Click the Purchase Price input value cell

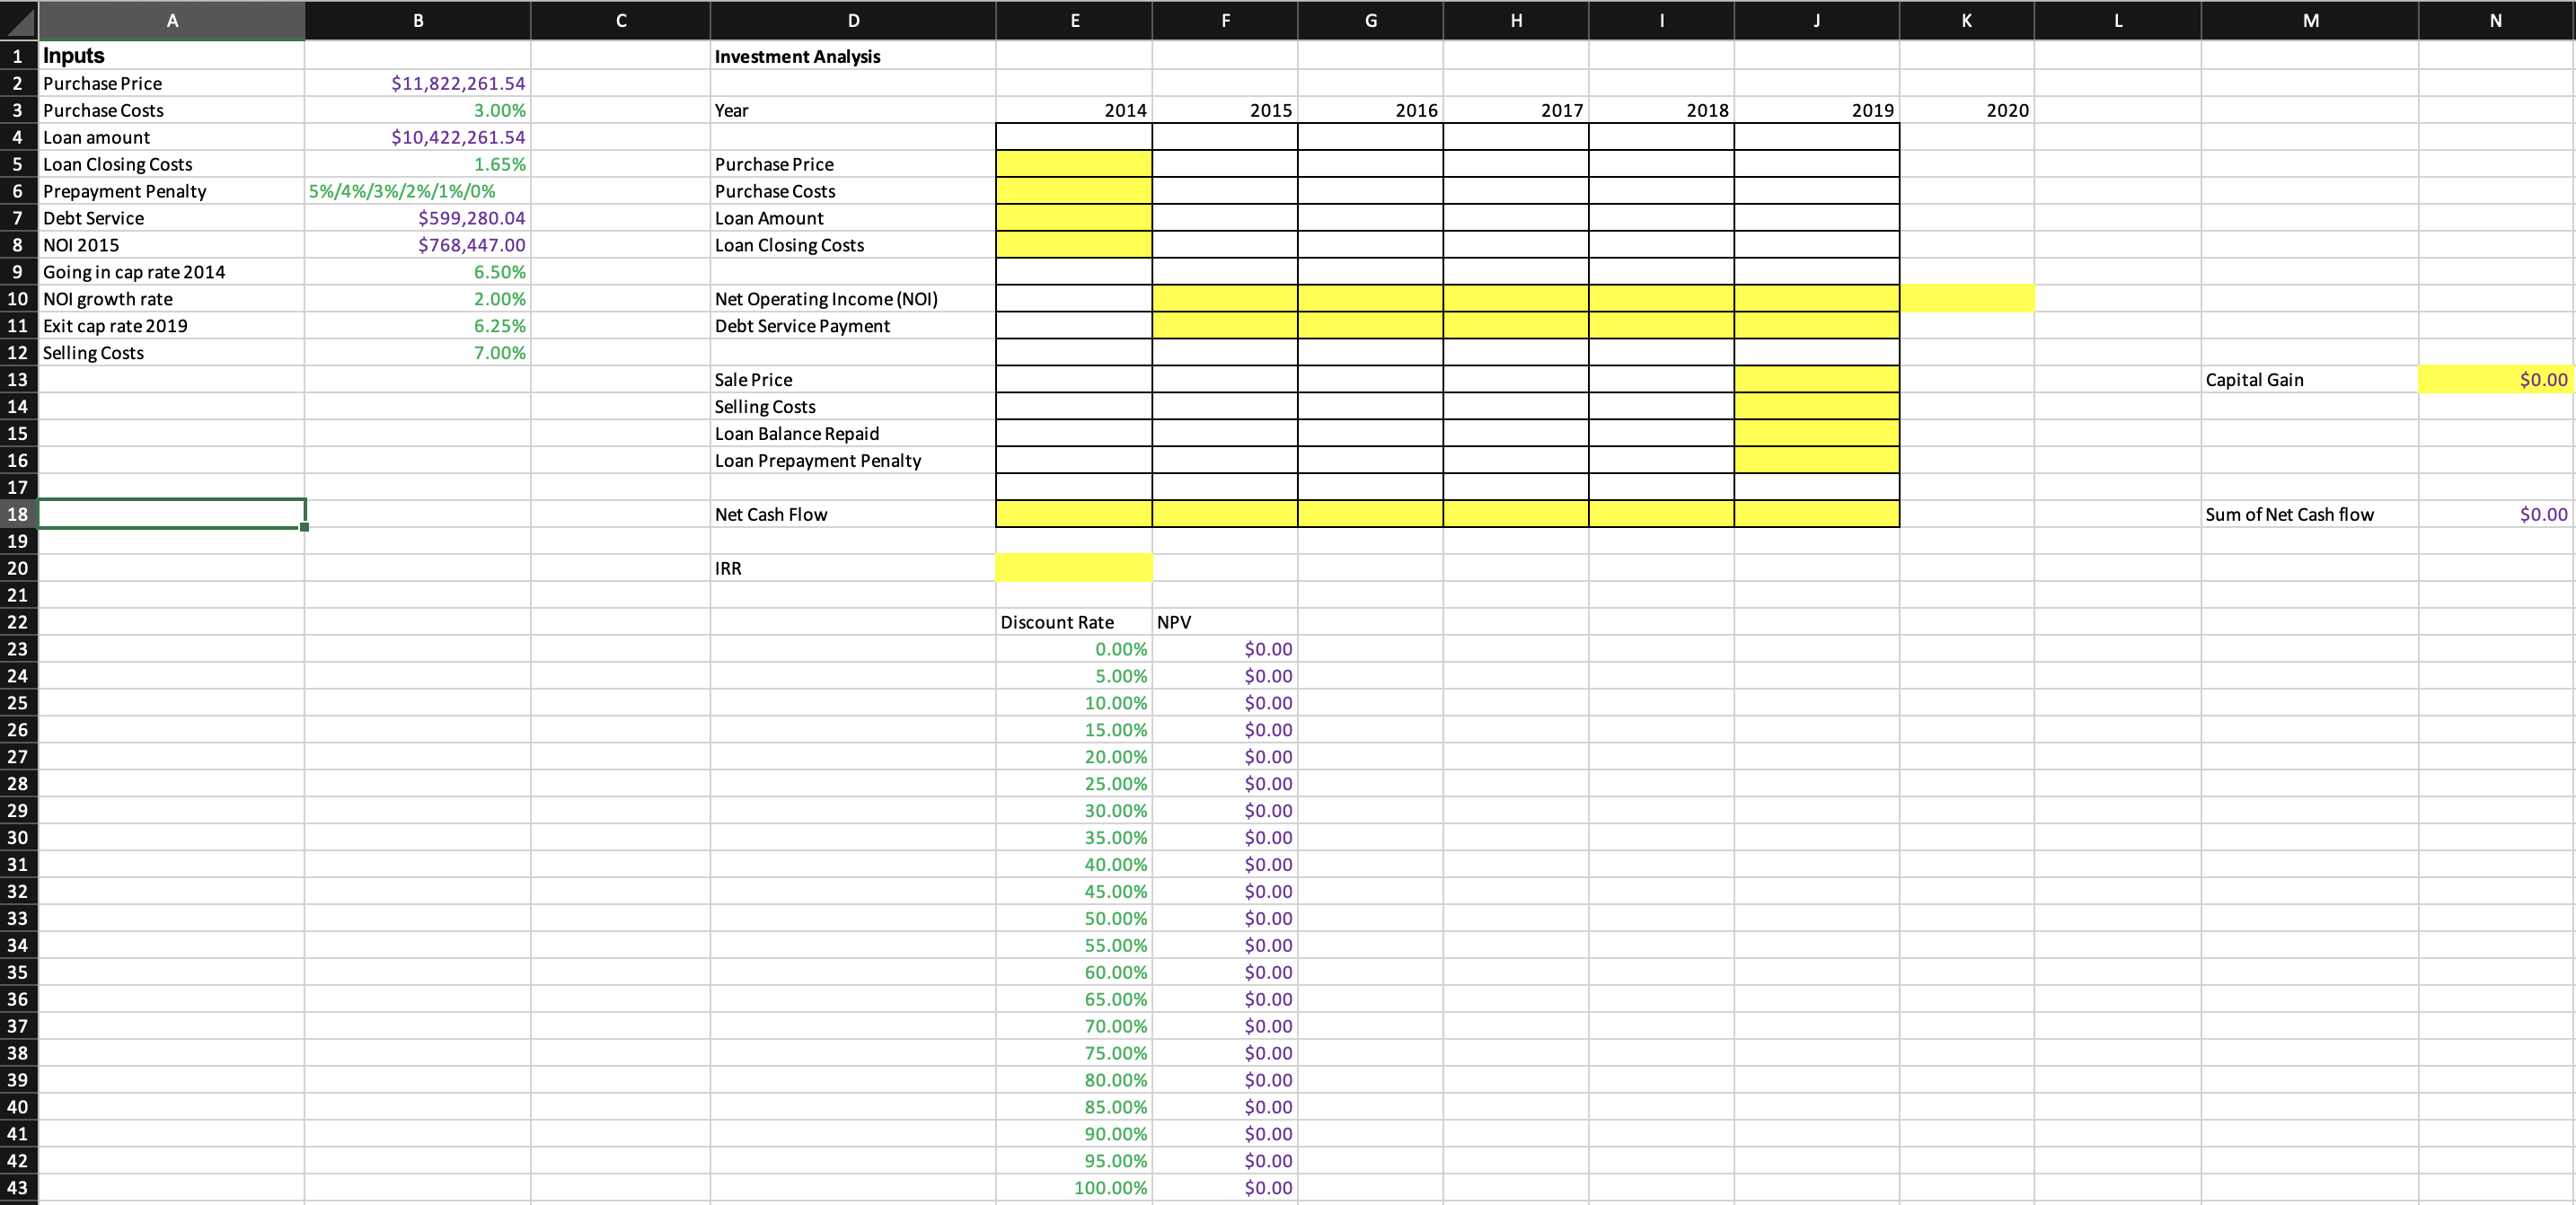tap(417, 83)
